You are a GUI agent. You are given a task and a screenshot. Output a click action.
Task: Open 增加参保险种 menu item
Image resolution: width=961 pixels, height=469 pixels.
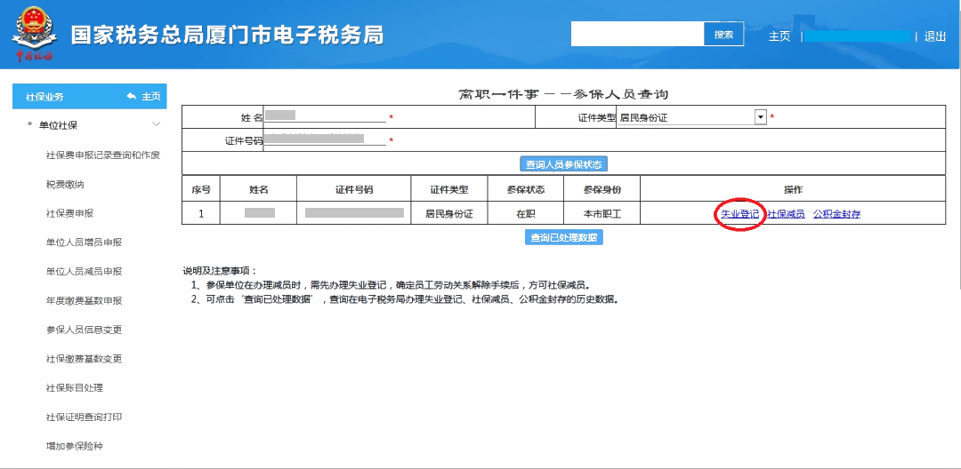(75, 446)
